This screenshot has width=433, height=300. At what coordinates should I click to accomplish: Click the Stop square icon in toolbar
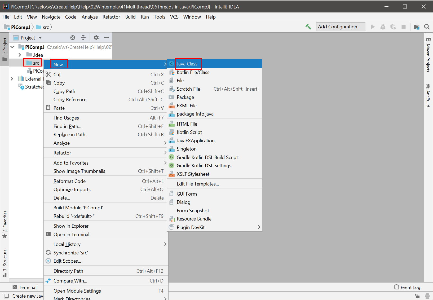(404, 27)
